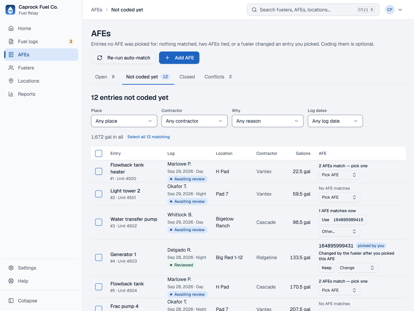The height and width of the screenshot is (311, 414).
Task: Check the Light tower 2 row checkbox
Action: 99,194
